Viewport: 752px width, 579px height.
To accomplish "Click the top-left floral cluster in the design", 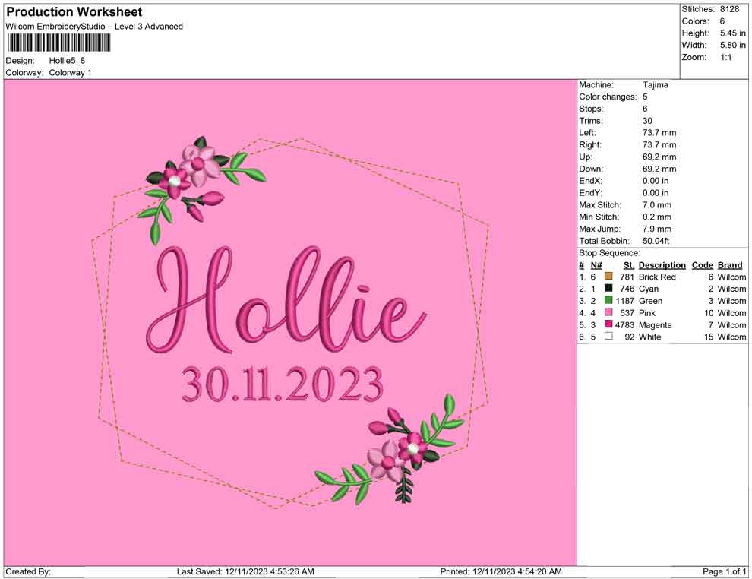I will tap(201, 189).
